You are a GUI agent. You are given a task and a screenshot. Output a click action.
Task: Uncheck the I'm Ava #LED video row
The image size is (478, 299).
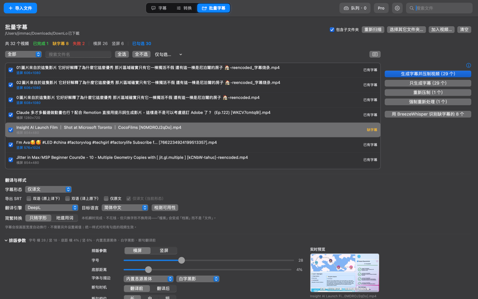coord(11,145)
